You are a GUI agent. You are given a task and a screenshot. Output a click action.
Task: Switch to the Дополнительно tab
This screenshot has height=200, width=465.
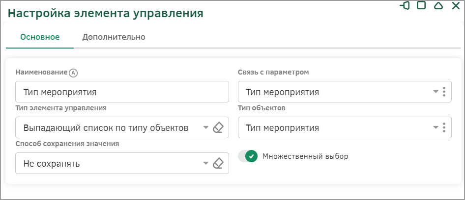click(x=114, y=37)
